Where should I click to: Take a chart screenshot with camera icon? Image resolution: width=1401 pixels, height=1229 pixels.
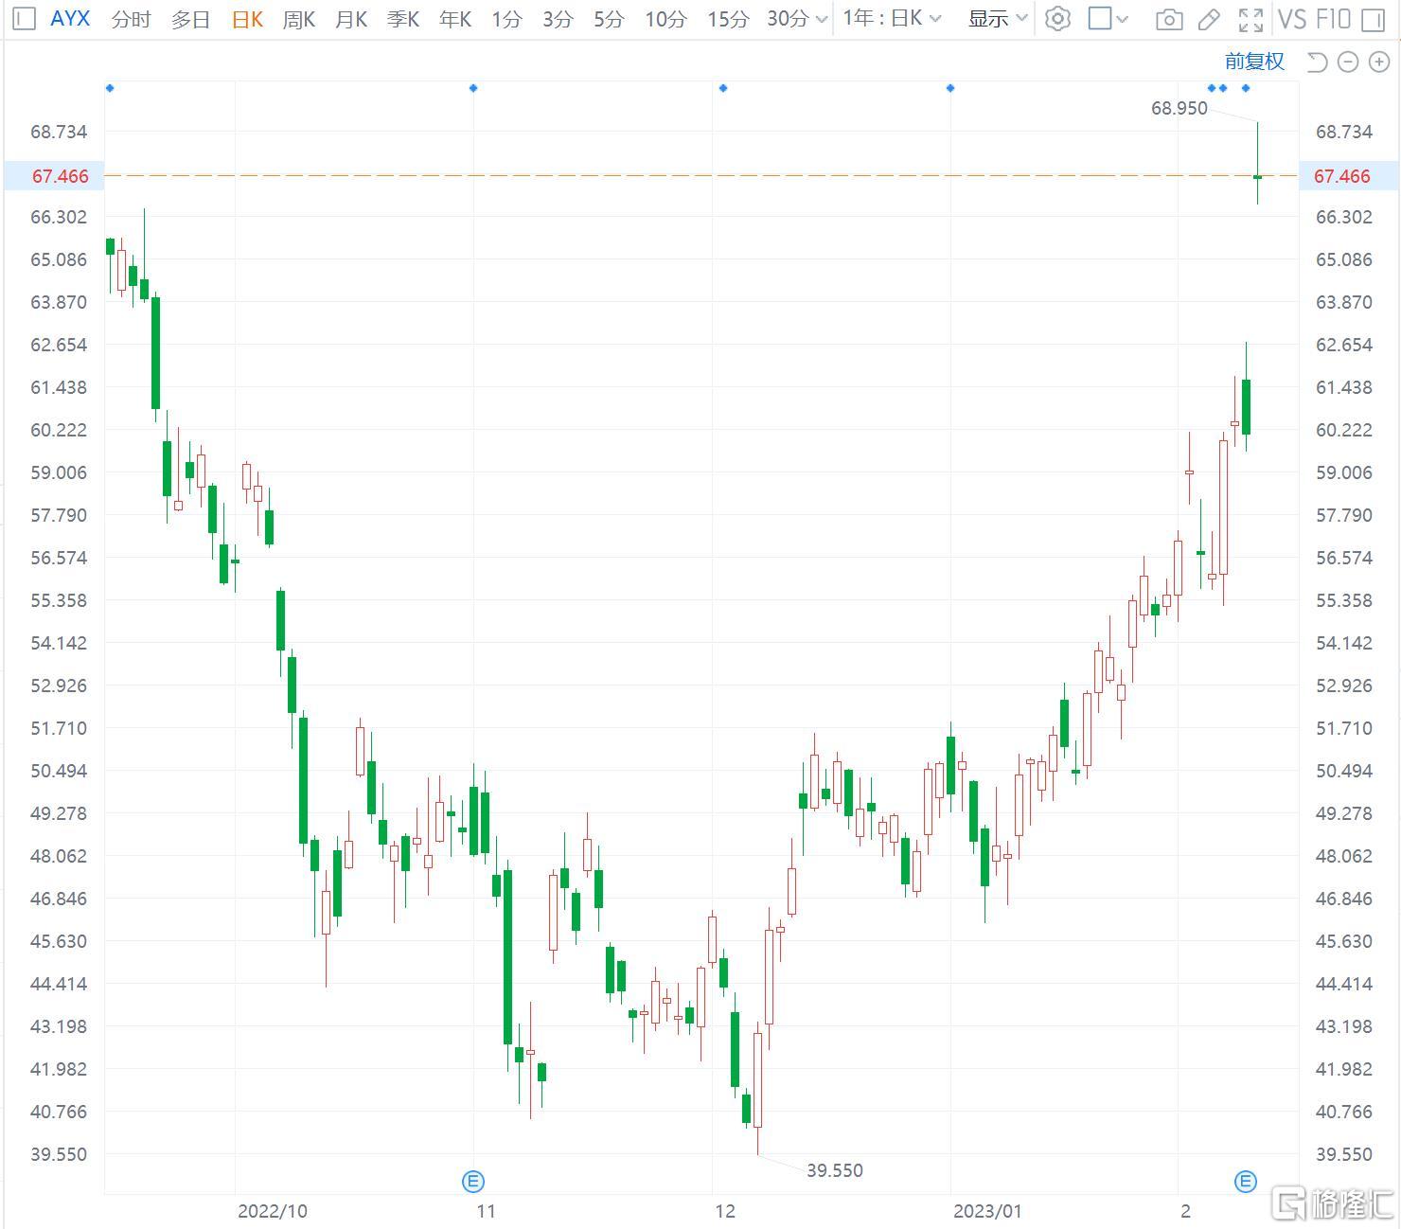point(1169,20)
